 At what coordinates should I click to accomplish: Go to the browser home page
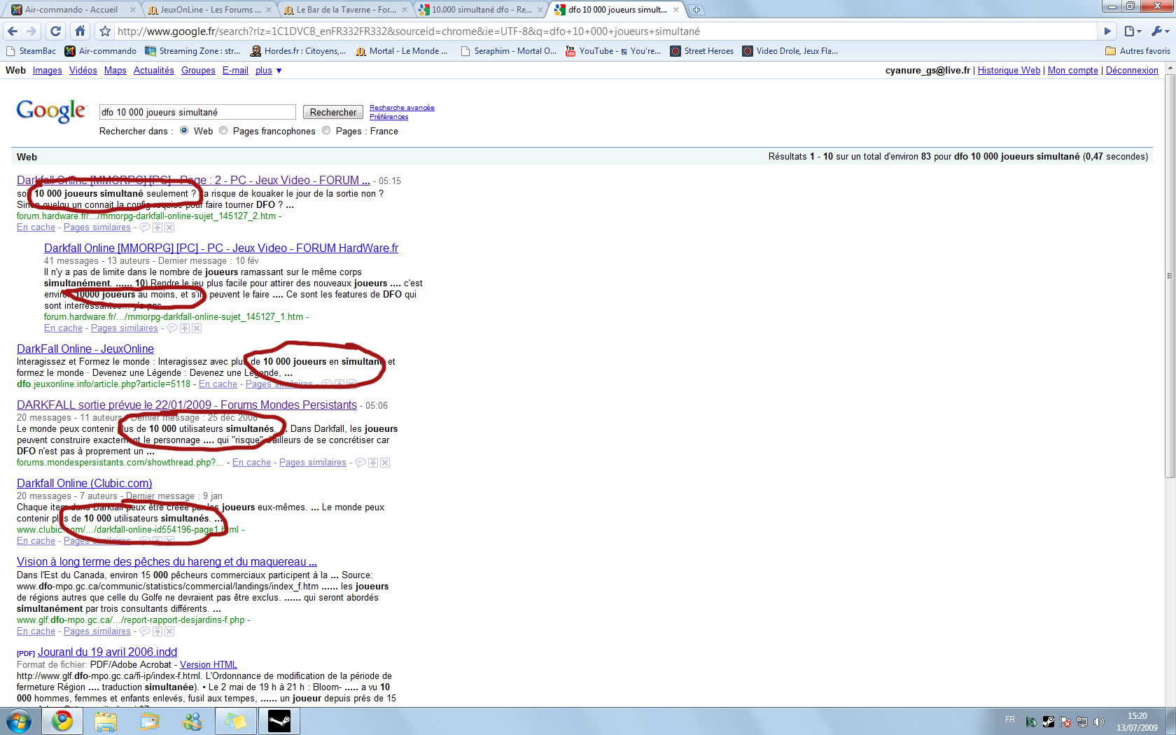(80, 31)
